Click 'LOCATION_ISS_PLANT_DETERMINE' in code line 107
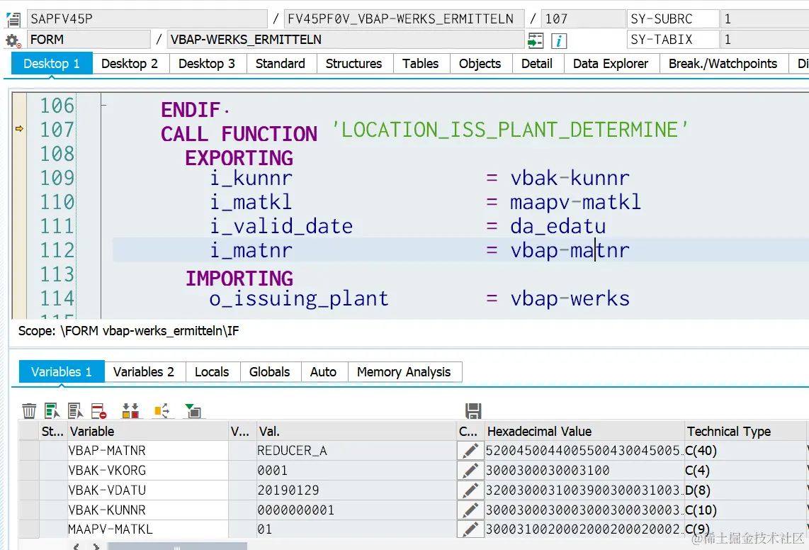809x550 pixels. coord(510,130)
